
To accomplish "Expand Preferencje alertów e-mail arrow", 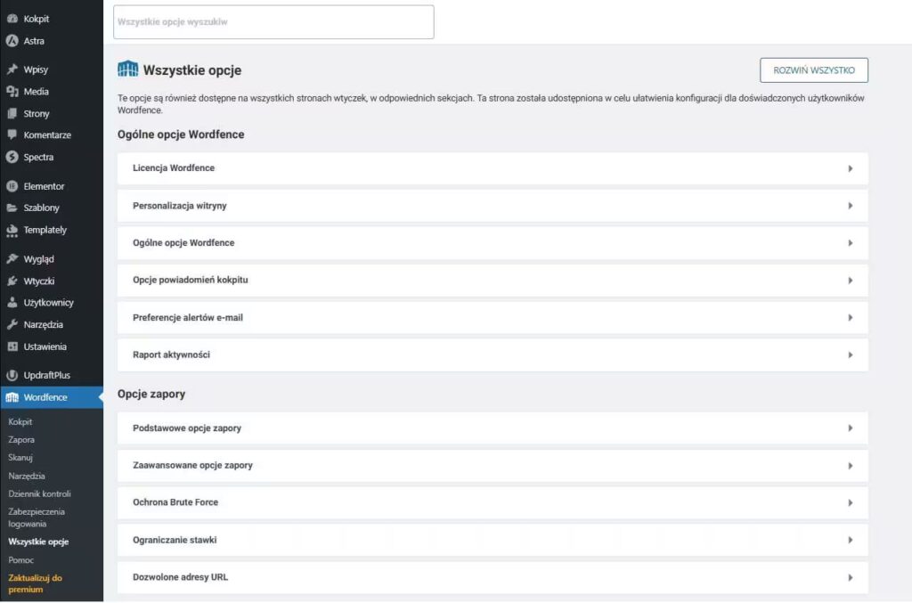I will (851, 317).
